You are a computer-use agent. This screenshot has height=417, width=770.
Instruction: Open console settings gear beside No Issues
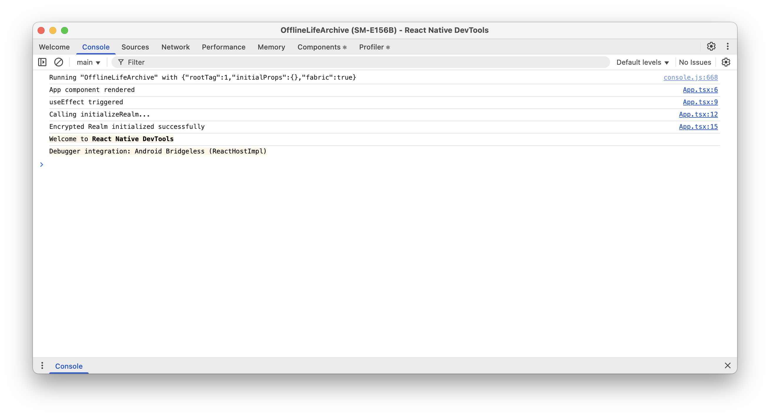click(726, 62)
